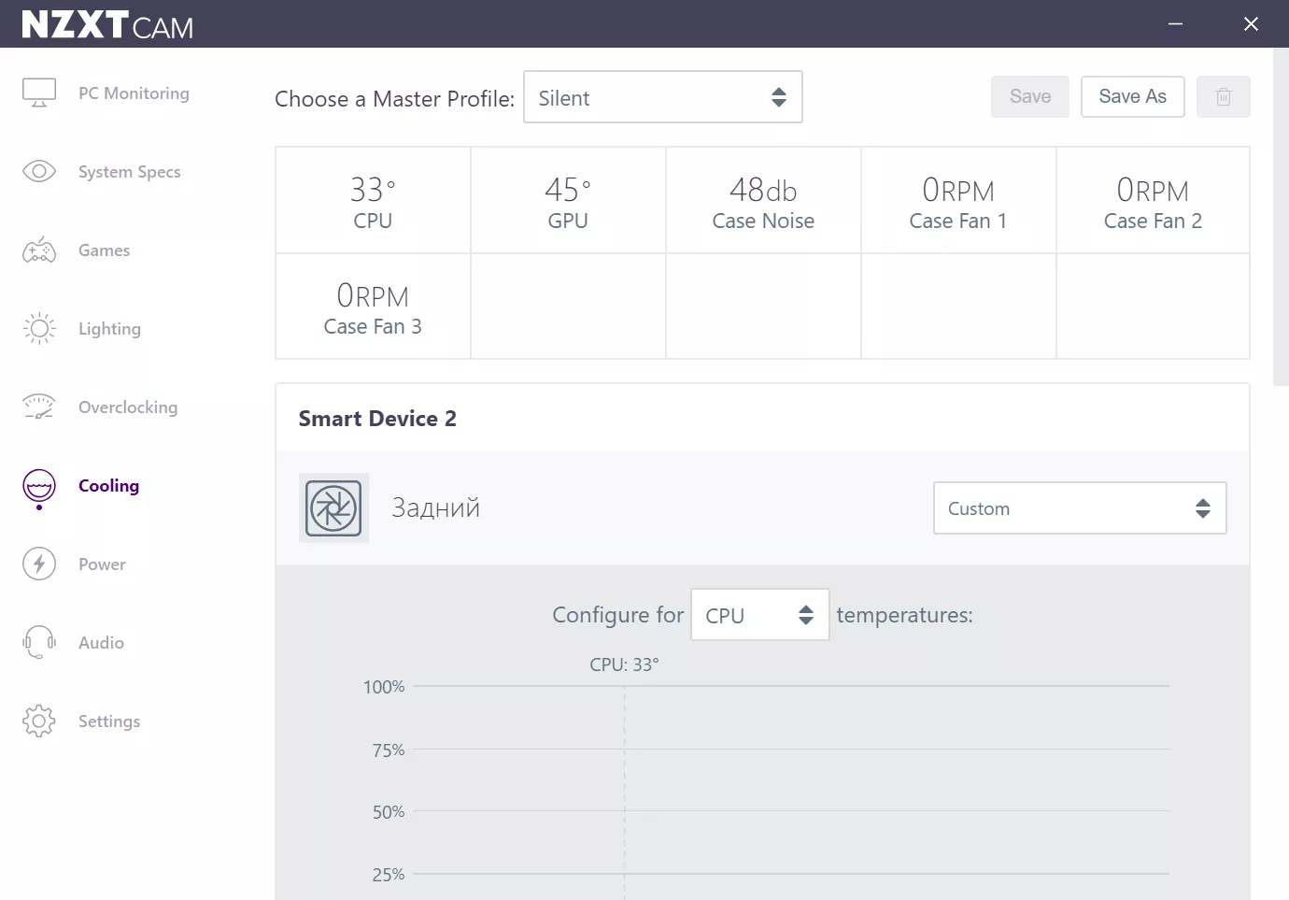
Task: Click the Overclocking gauge icon
Action: [x=39, y=407]
